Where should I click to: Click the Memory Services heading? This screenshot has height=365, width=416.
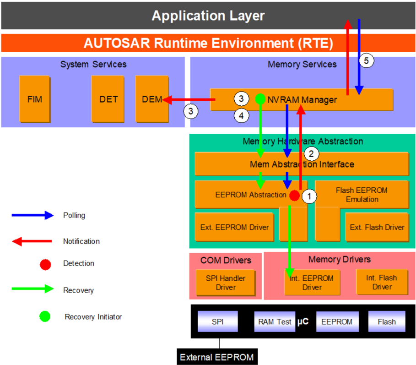[302, 64]
